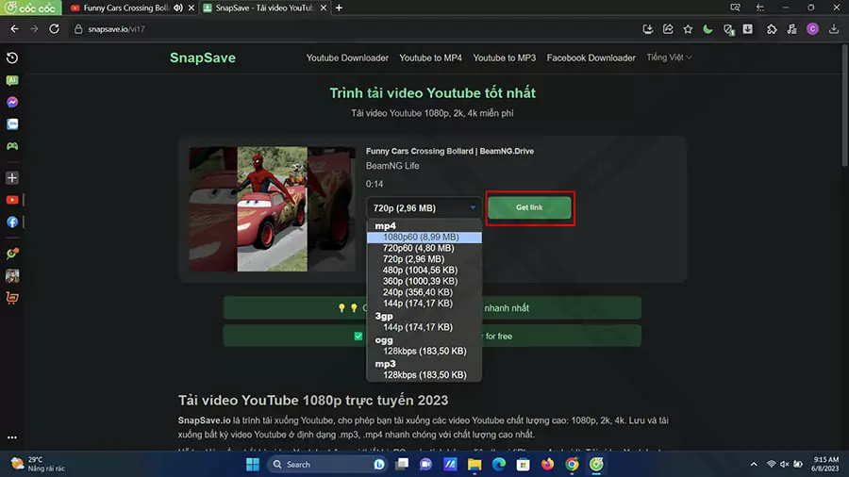This screenshot has width=849, height=477.
Task: Click the taskbar Search box
Action: coord(327,464)
